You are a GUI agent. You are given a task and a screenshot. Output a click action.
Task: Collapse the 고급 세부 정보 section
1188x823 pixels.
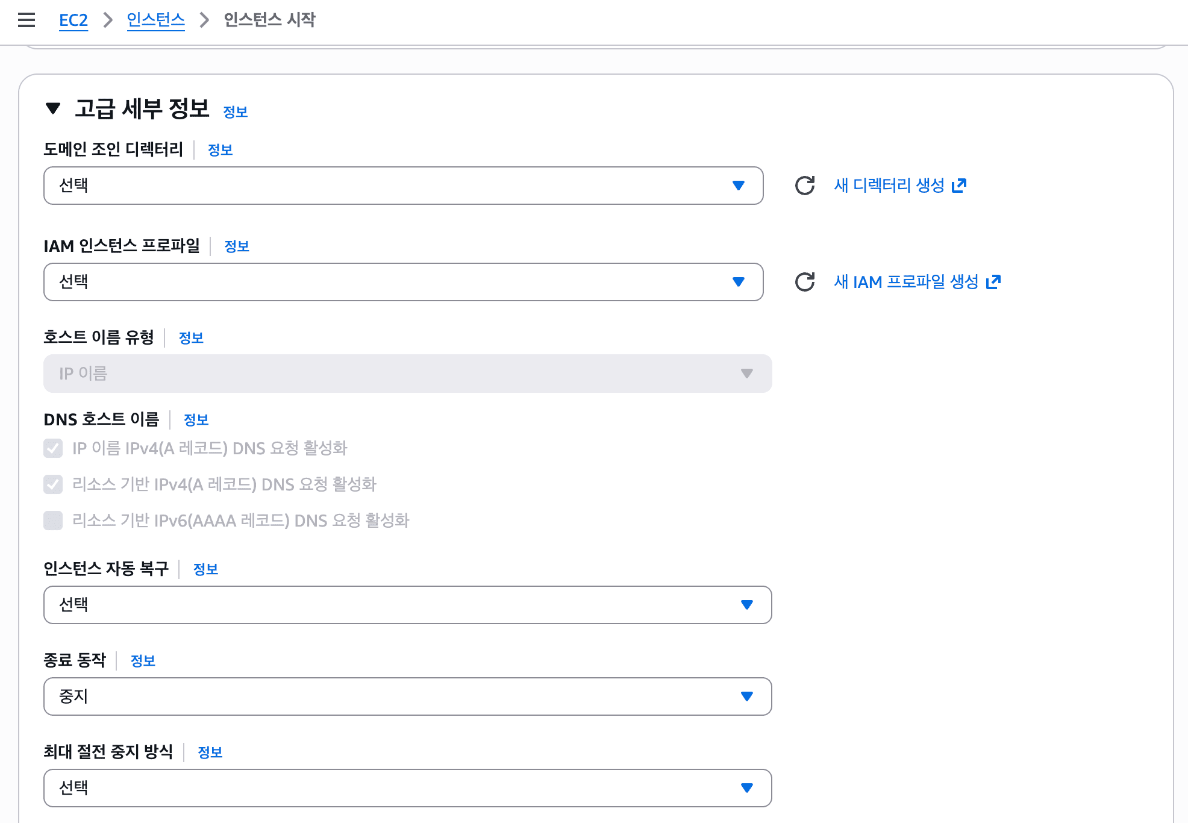pyautogui.click(x=53, y=108)
